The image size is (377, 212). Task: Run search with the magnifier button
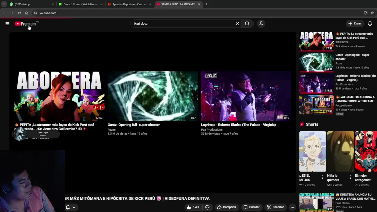tap(247, 24)
